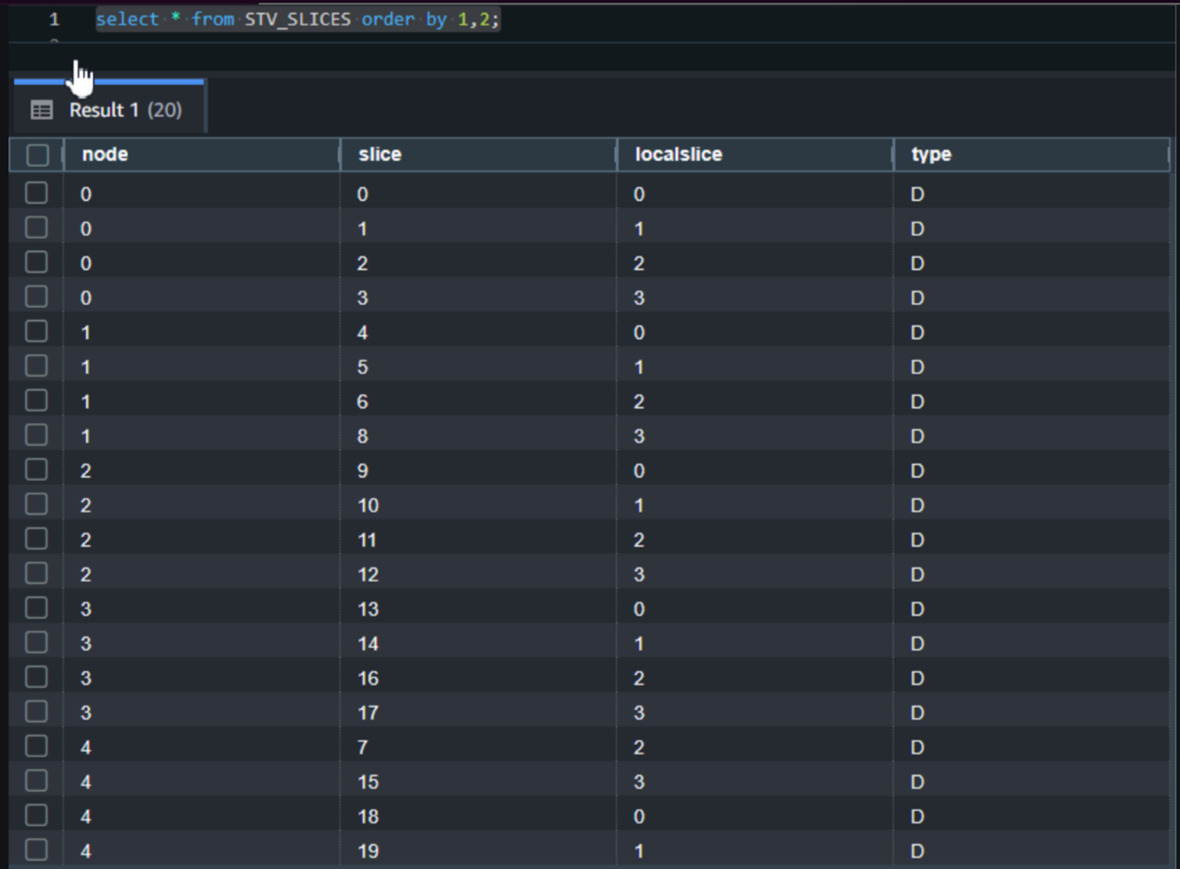Select the cell showing slice value 12
Viewport: 1180px width, 869px height.
368,575
